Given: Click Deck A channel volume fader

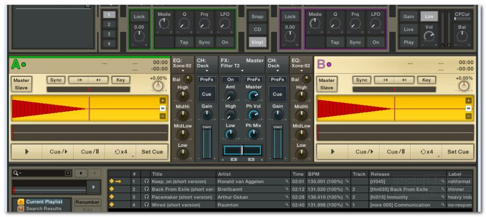Looking at the screenshot, I should [207, 143].
